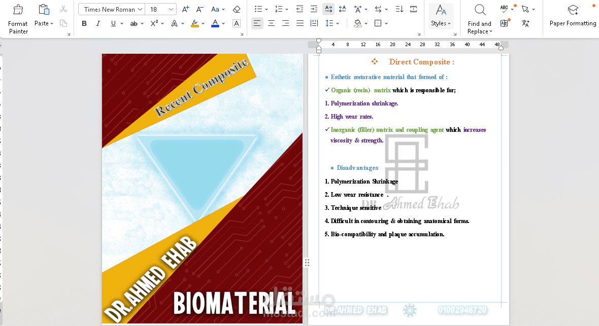Run the ABC spell check
Screen dimensions: 599x326
(x=504, y=9)
